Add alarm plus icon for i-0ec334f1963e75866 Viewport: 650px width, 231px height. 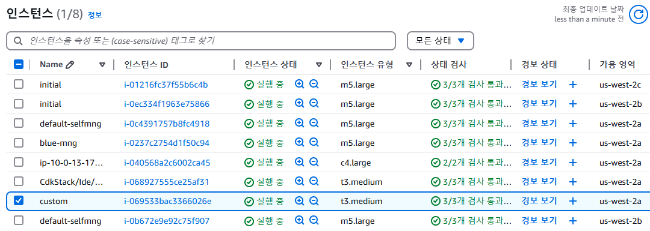[573, 104]
